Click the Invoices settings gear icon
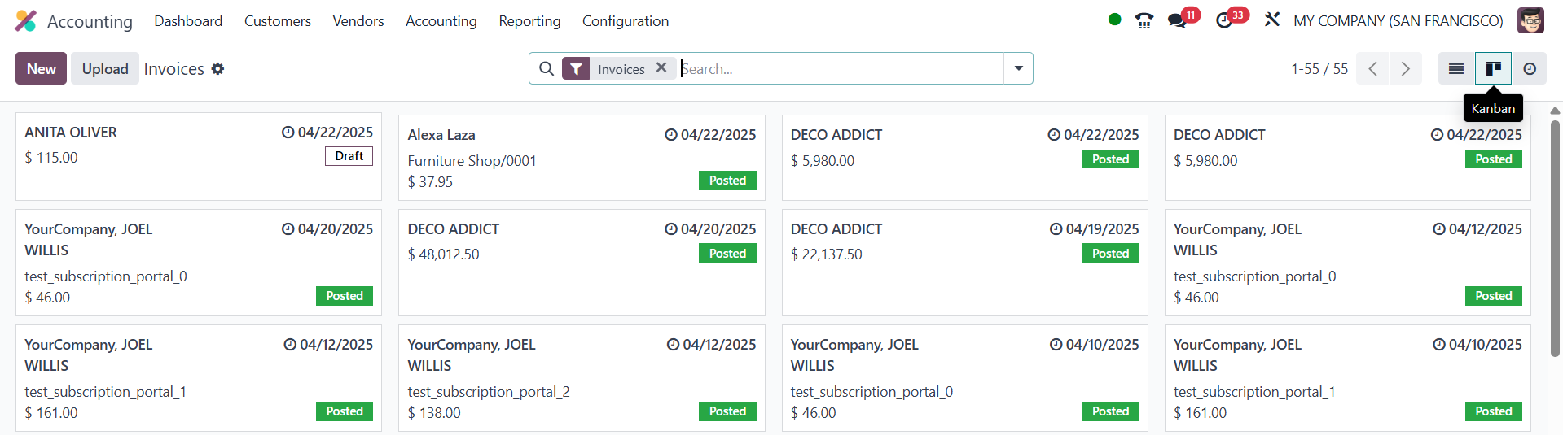The width and height of the screenshot is (1563, 435). (x=217, y=69)
